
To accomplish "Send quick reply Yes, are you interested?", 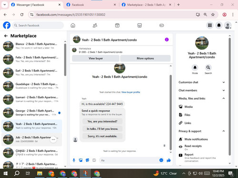I will (102, 122).
